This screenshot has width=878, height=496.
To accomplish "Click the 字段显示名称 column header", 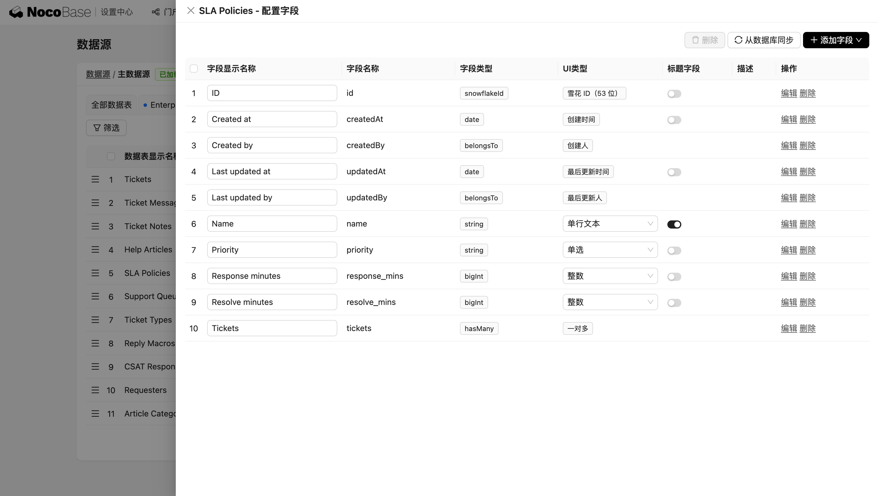I will click(x=232, y=69).
